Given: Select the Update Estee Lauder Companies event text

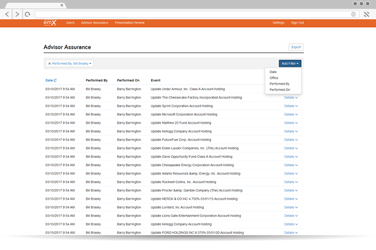Looking at the screenshot, I should [195, 148].
